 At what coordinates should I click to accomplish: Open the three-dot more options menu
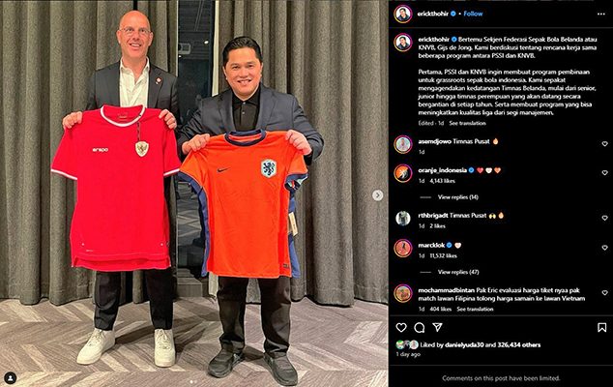(x=601, y=14)
